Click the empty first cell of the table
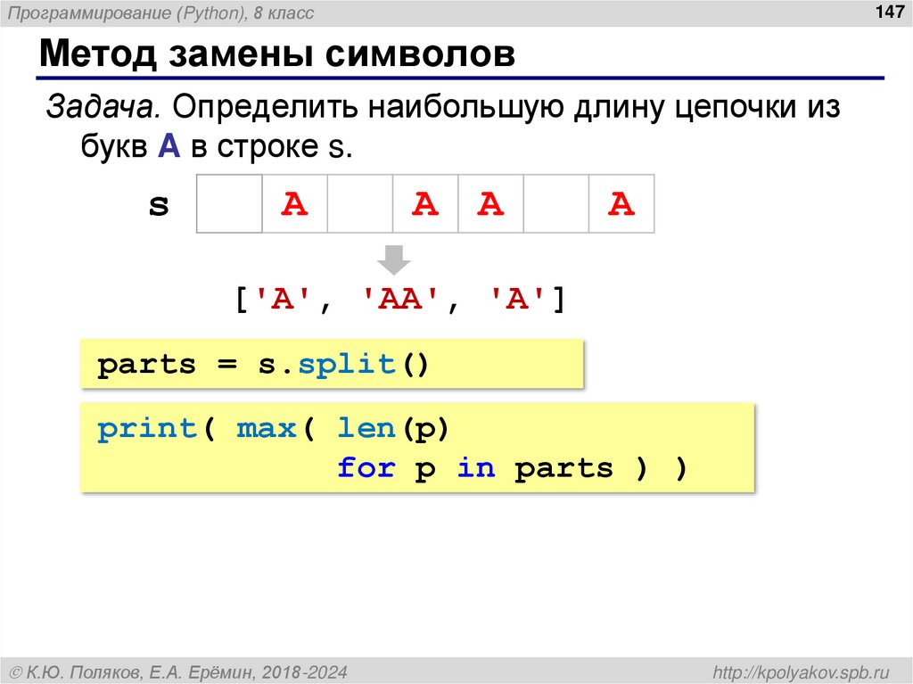Viewport: 913px width, 684px height. click(228, 205)
